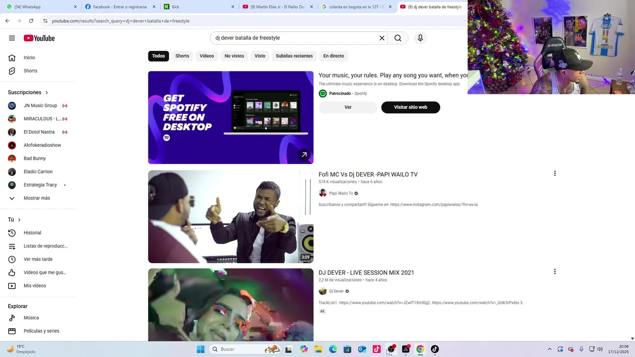This screenshot has height=357, width=635.
Task: Go back with the browser back arrow
Action: (x=7, y=21)
